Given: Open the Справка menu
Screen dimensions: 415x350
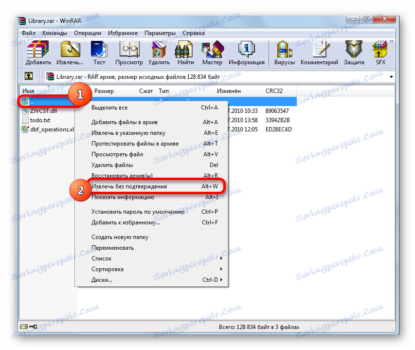Looking at the screenshot, I should pos(194,33).
